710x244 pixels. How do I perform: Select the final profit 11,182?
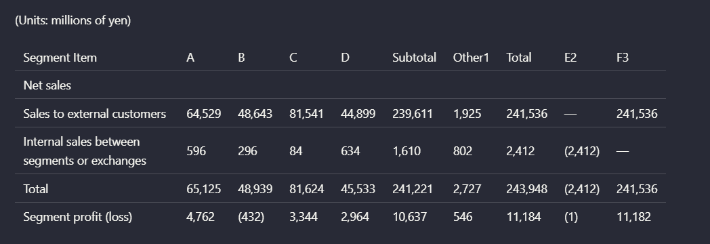(634, 217)
